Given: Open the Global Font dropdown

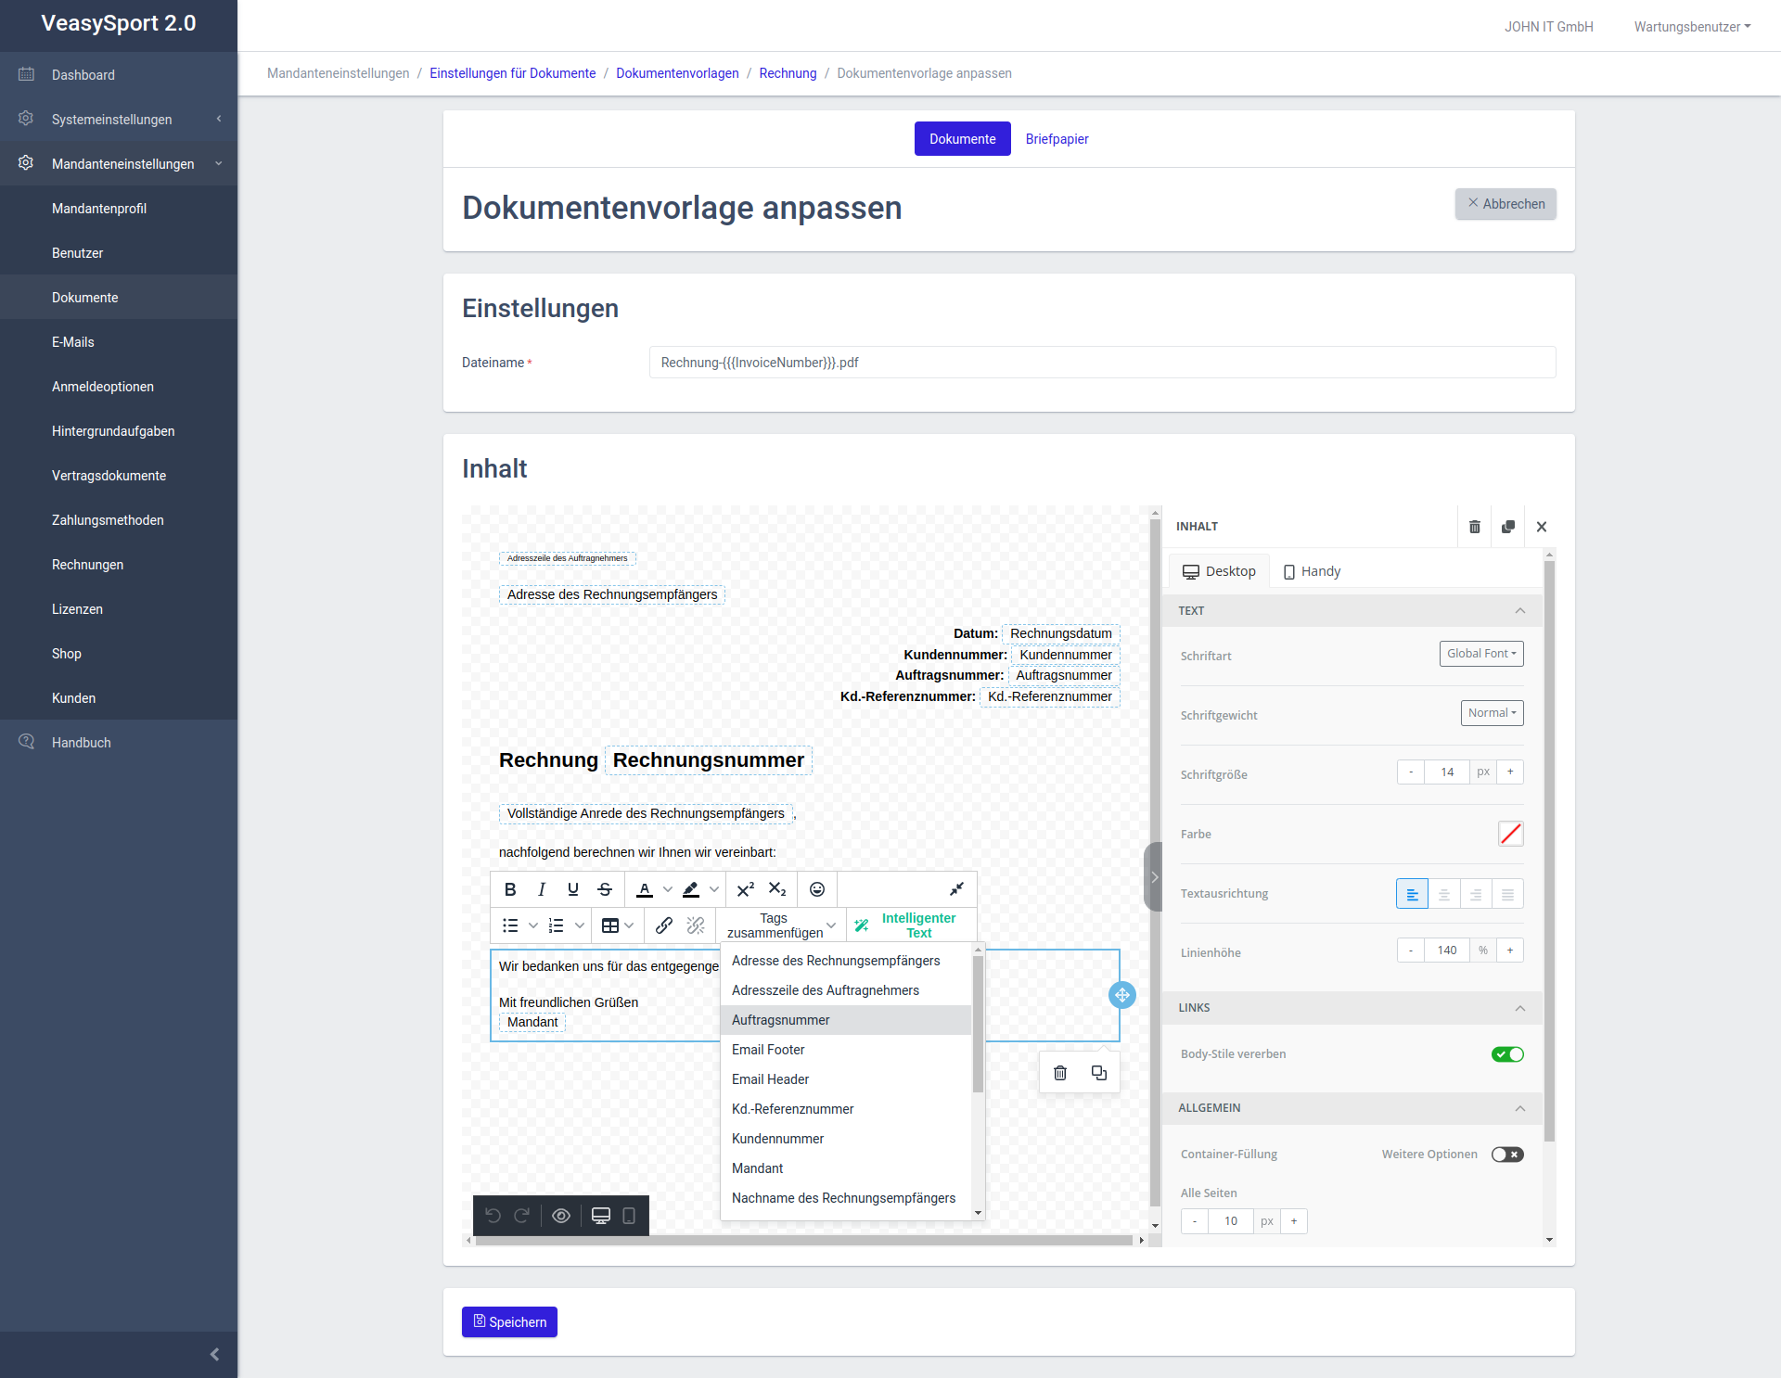Looking at the screenshot, I should (x=1481, y=654).
